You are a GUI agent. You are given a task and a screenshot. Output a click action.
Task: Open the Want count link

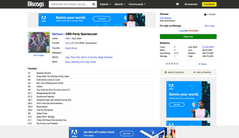pyautogui.click(x=174, y=50)
